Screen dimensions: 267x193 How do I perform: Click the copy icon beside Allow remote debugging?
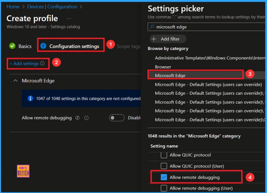click(x=78, y=118)
